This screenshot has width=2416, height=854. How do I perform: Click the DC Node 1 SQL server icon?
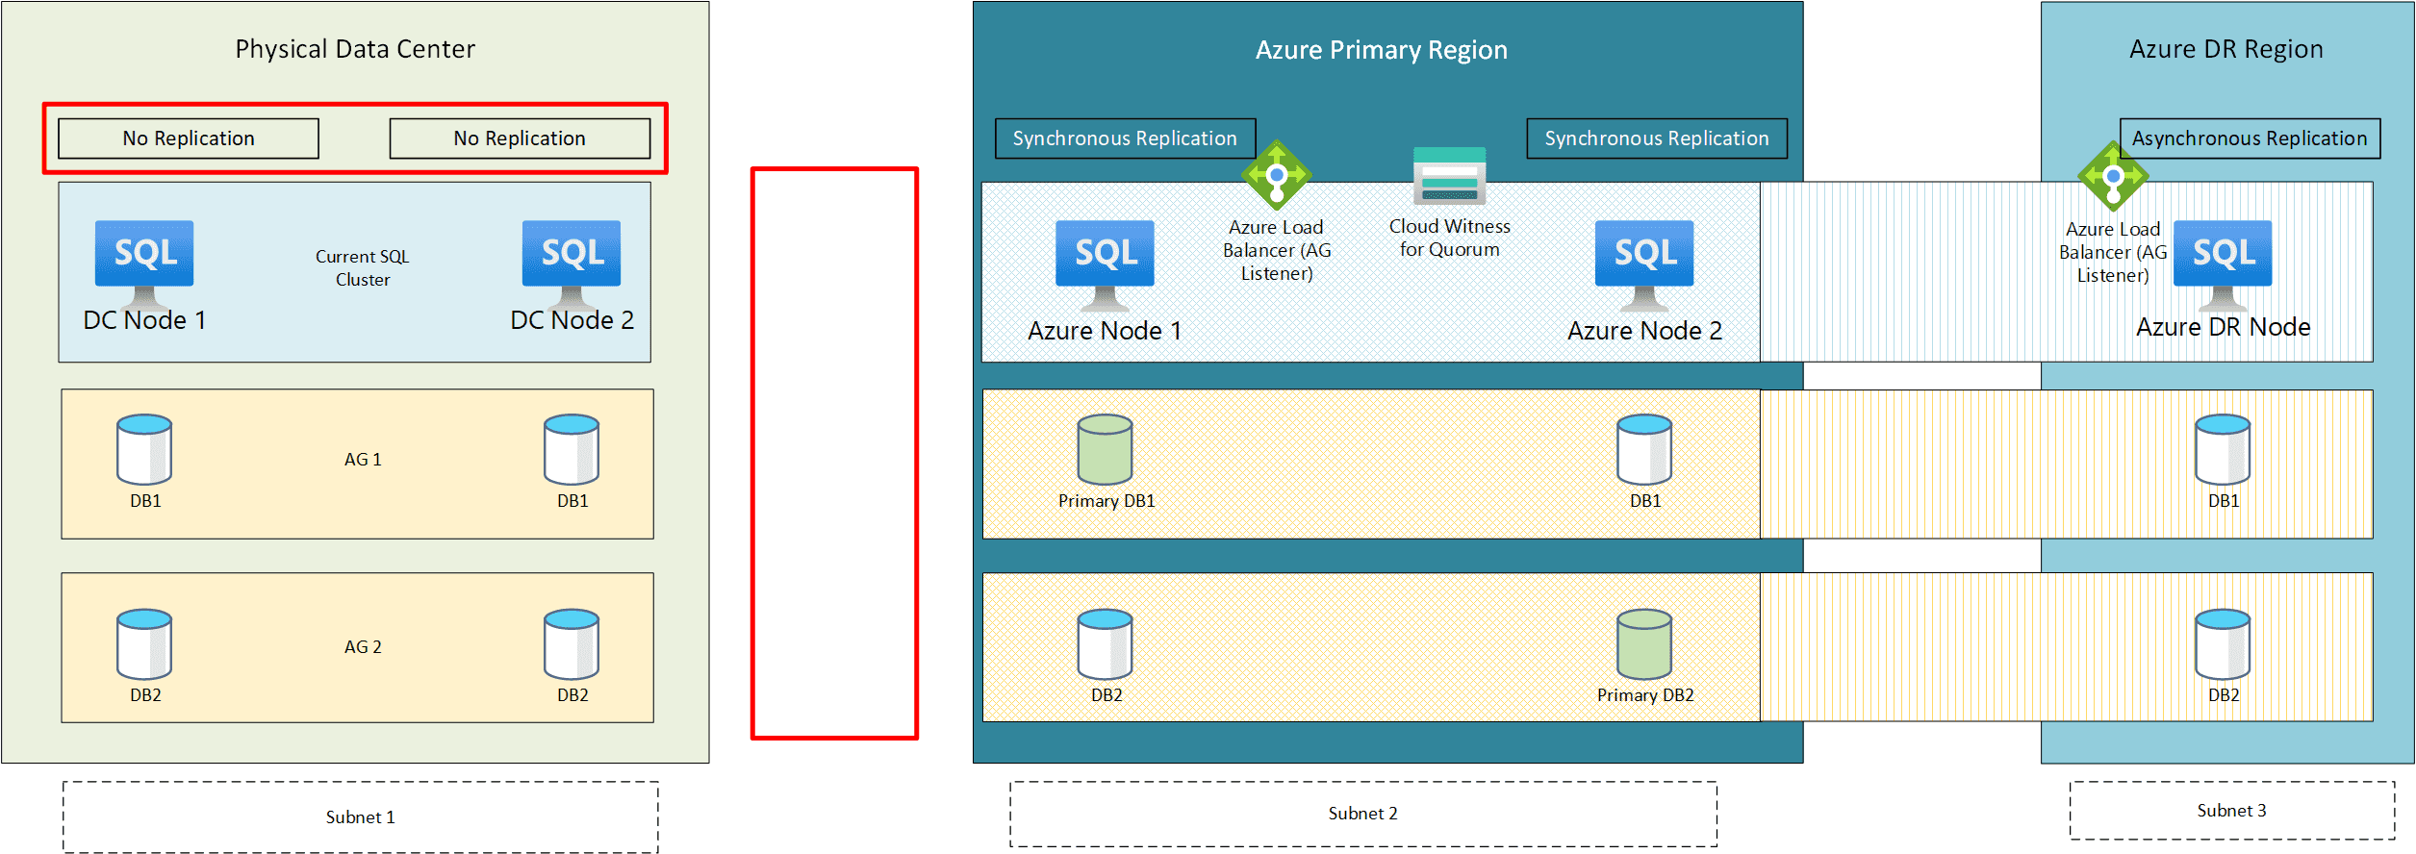144,263
